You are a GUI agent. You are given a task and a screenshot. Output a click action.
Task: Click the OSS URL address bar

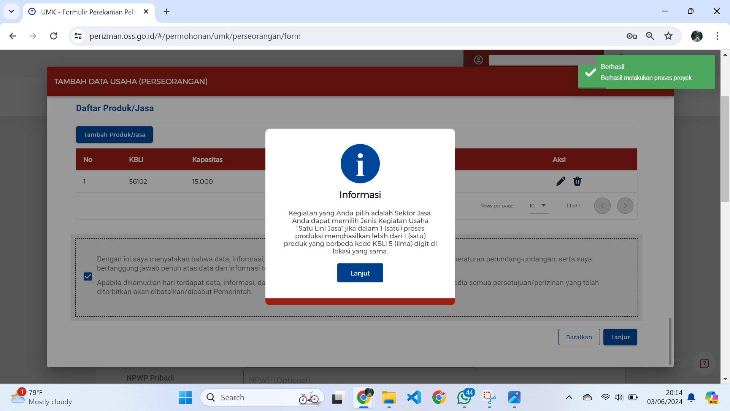tap(195, 36)
